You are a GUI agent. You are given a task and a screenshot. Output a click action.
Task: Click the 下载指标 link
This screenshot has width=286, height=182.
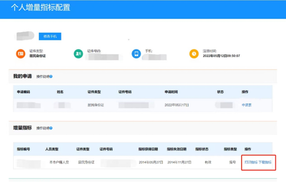tap(265, 162)
